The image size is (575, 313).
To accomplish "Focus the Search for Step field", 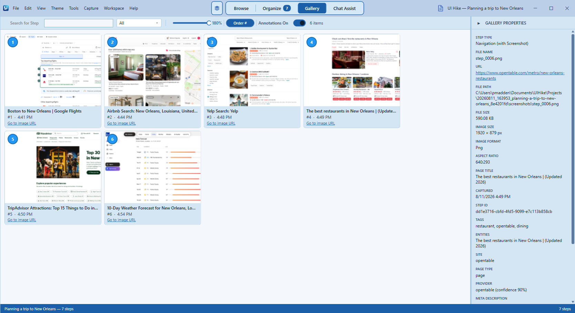I will [x=79, y=23].
